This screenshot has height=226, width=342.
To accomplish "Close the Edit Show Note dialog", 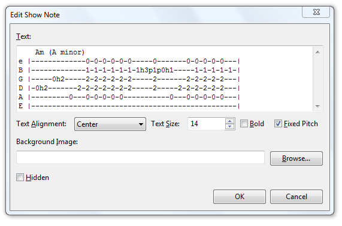I will 316,12.
